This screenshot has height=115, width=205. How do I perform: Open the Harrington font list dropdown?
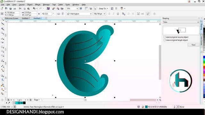(91, 14)
